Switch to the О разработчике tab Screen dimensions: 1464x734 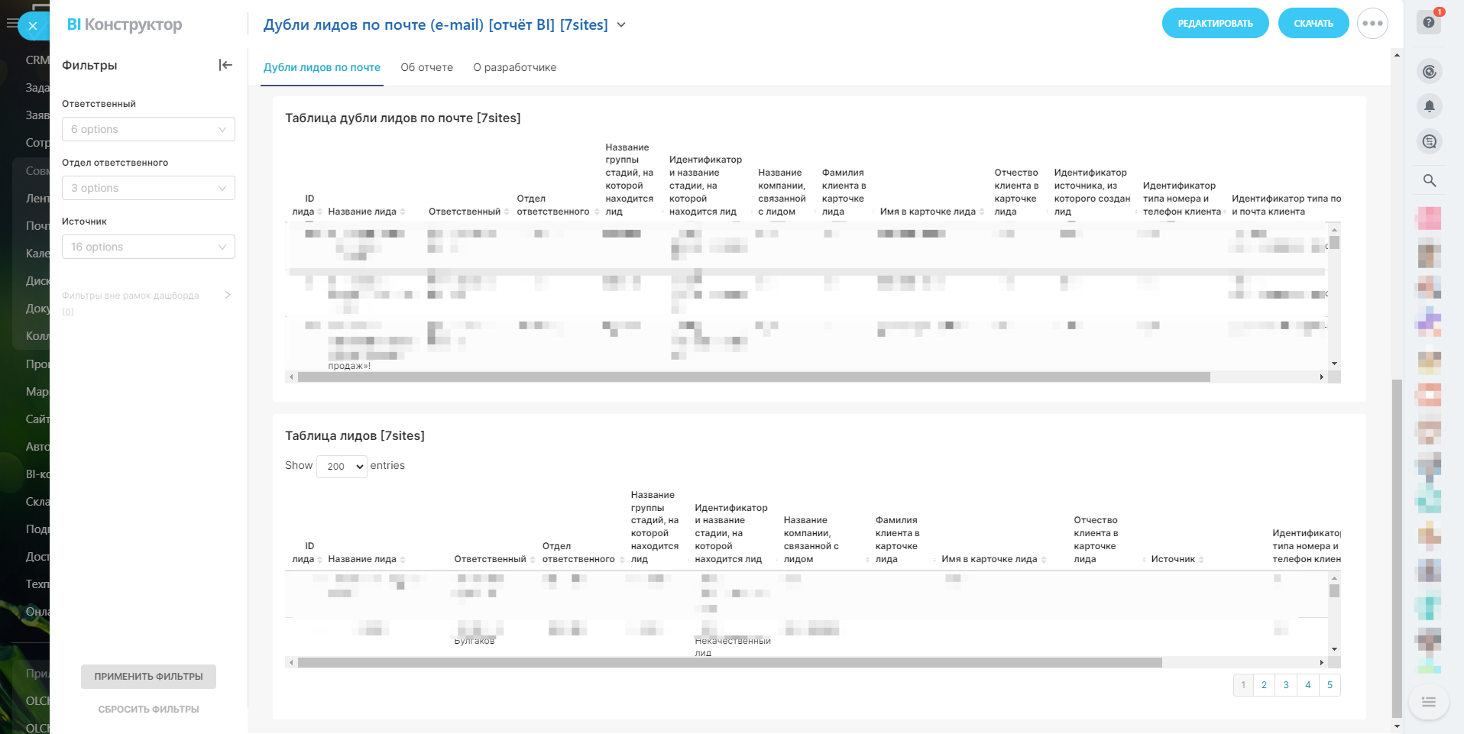(x=514, y=67)
